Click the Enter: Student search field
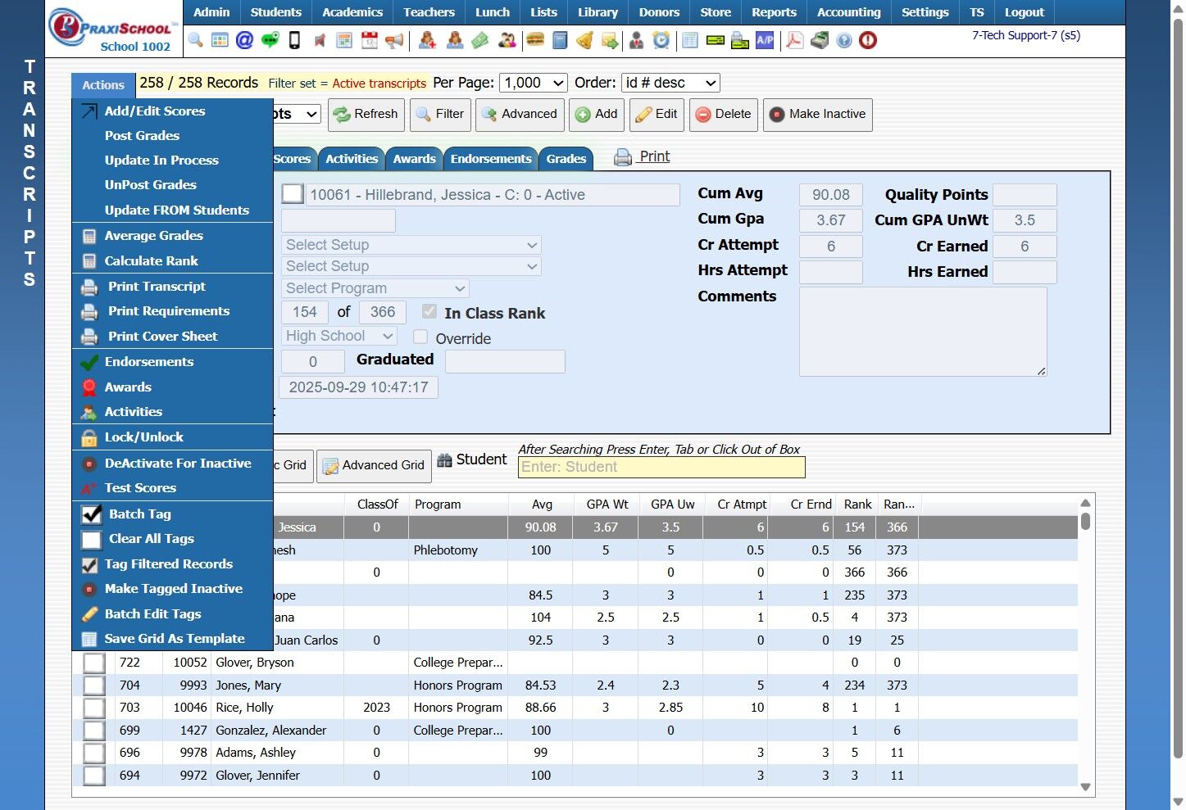The image size is (1186, 810). [x=662, y=467]
